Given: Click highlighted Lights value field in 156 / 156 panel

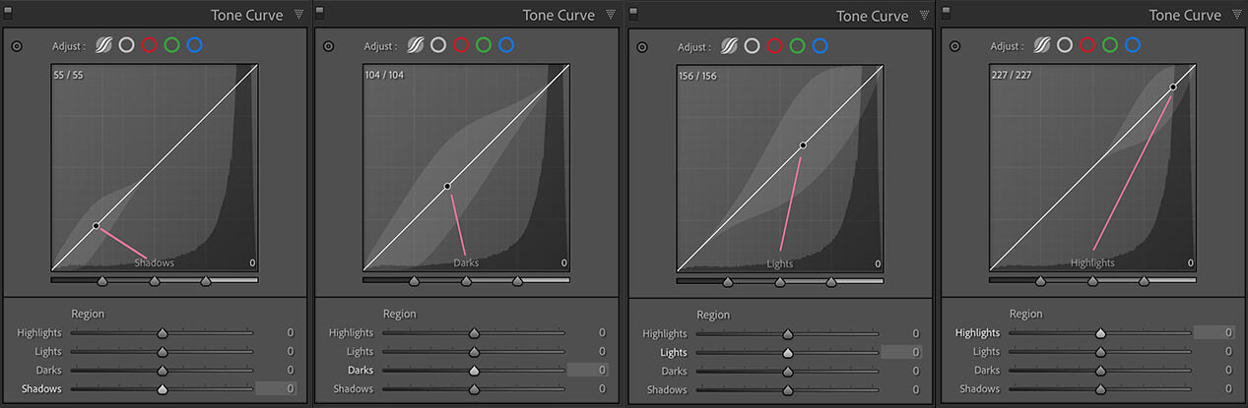Looking at the screenshot, I should [901, 353].
